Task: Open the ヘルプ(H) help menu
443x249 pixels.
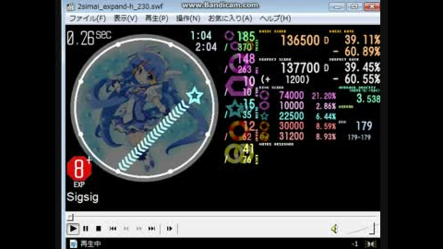Action: [275, 18]
